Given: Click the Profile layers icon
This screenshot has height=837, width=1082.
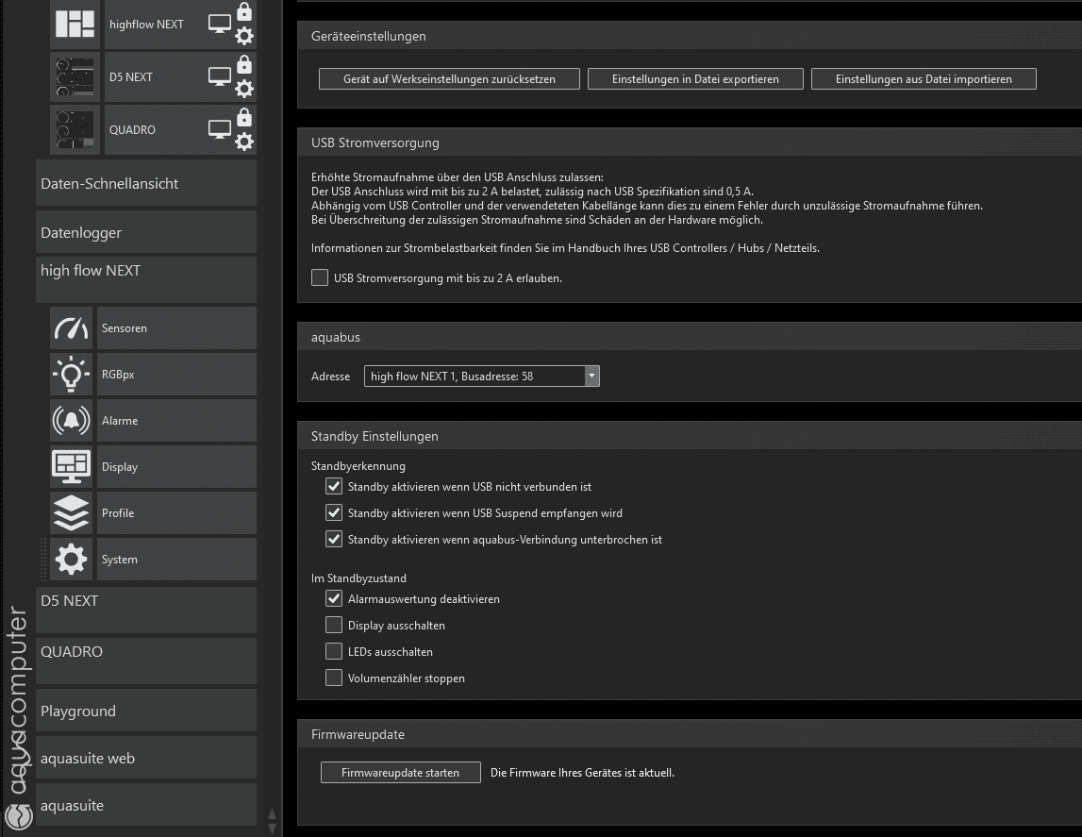Looking at the screenshot, I should pos(71,512).
